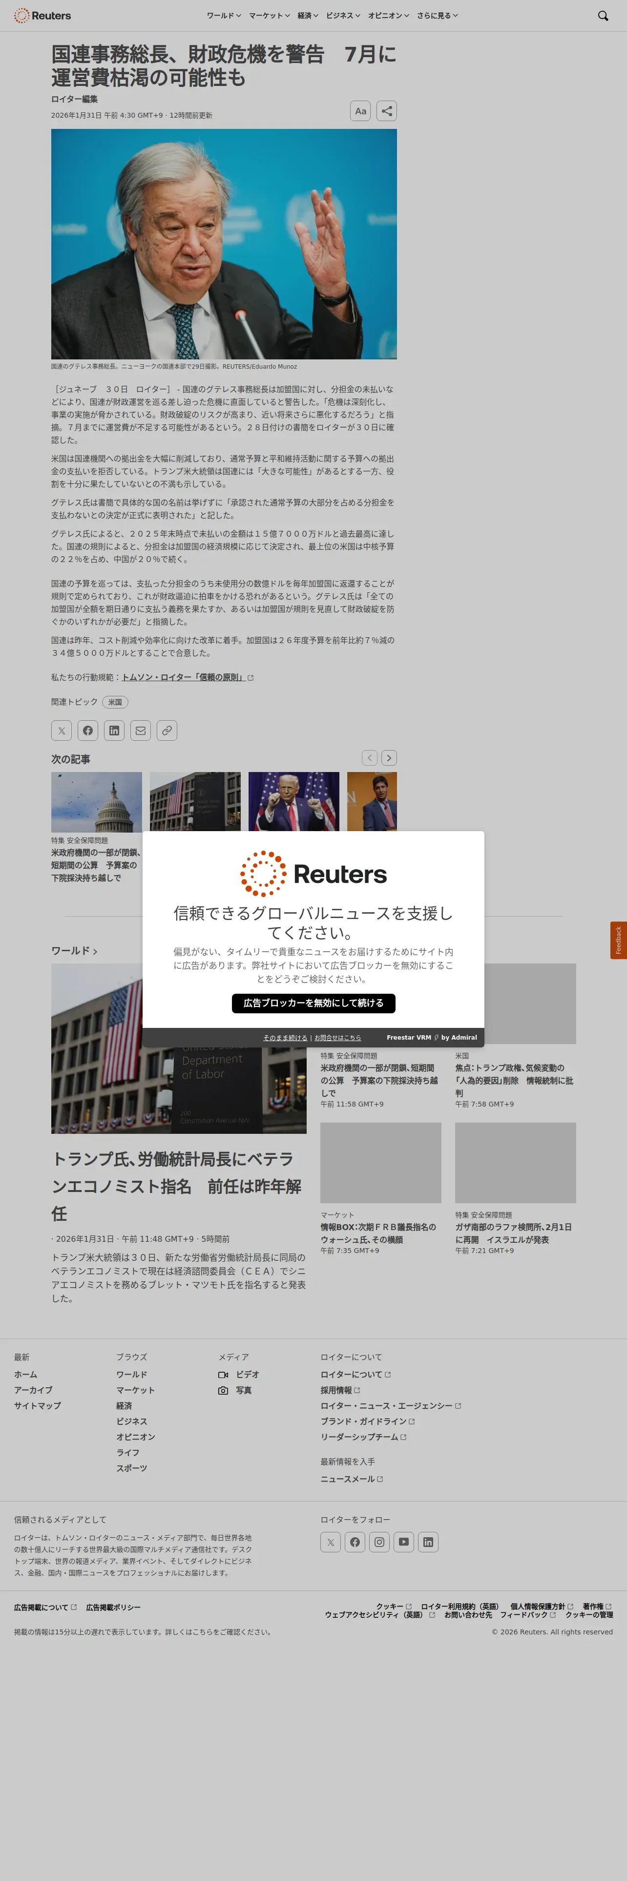Open article 焦点：トランプ政権、気候変動の

(515, 1080)
